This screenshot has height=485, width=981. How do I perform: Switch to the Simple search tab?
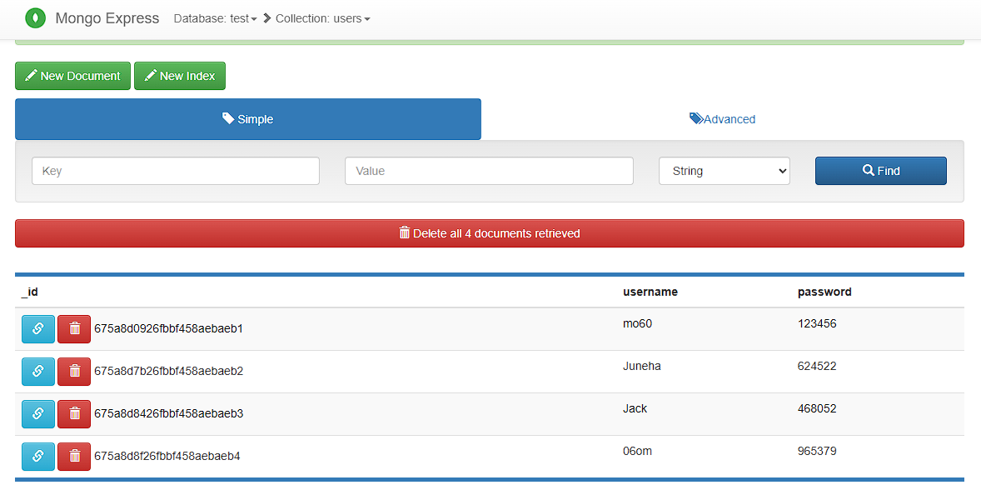tap(247, 119)
